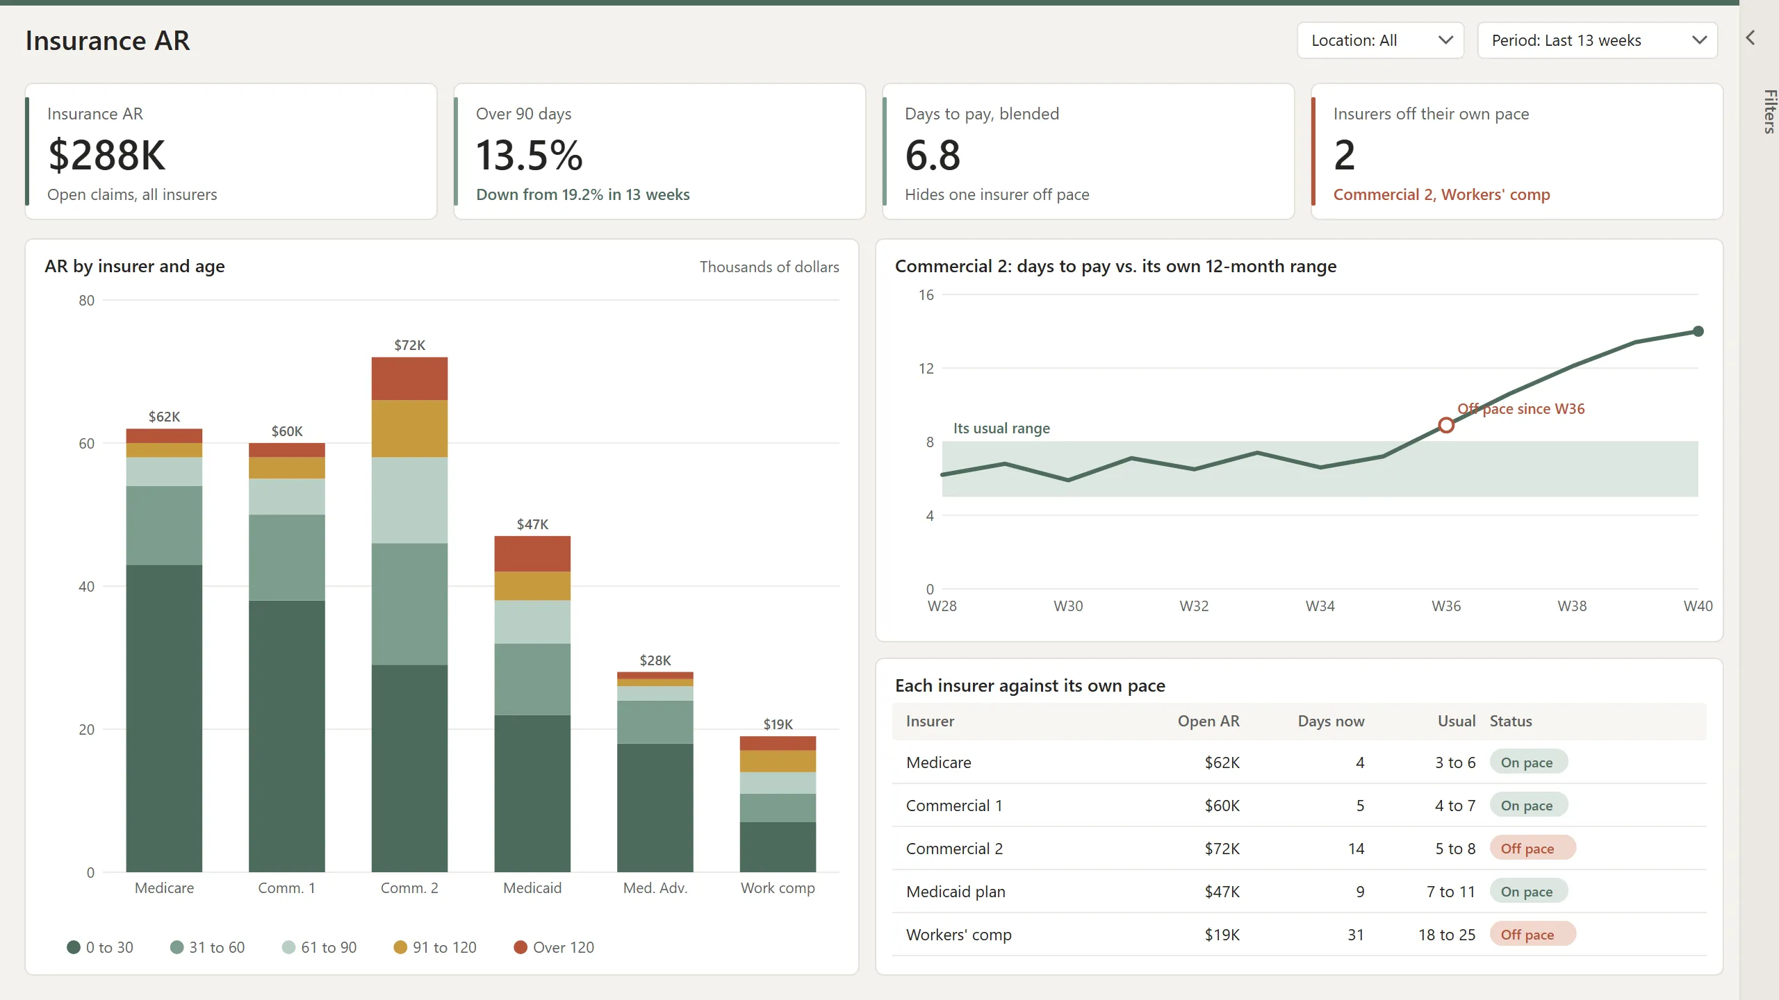1779x1000 pixels.
Task: Sort by the Insurer column header
Action: tap(930, 721)
